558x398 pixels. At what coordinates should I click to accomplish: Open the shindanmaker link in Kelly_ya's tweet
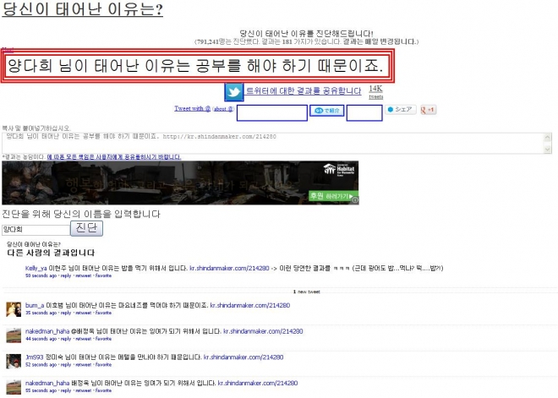point(229,268)
